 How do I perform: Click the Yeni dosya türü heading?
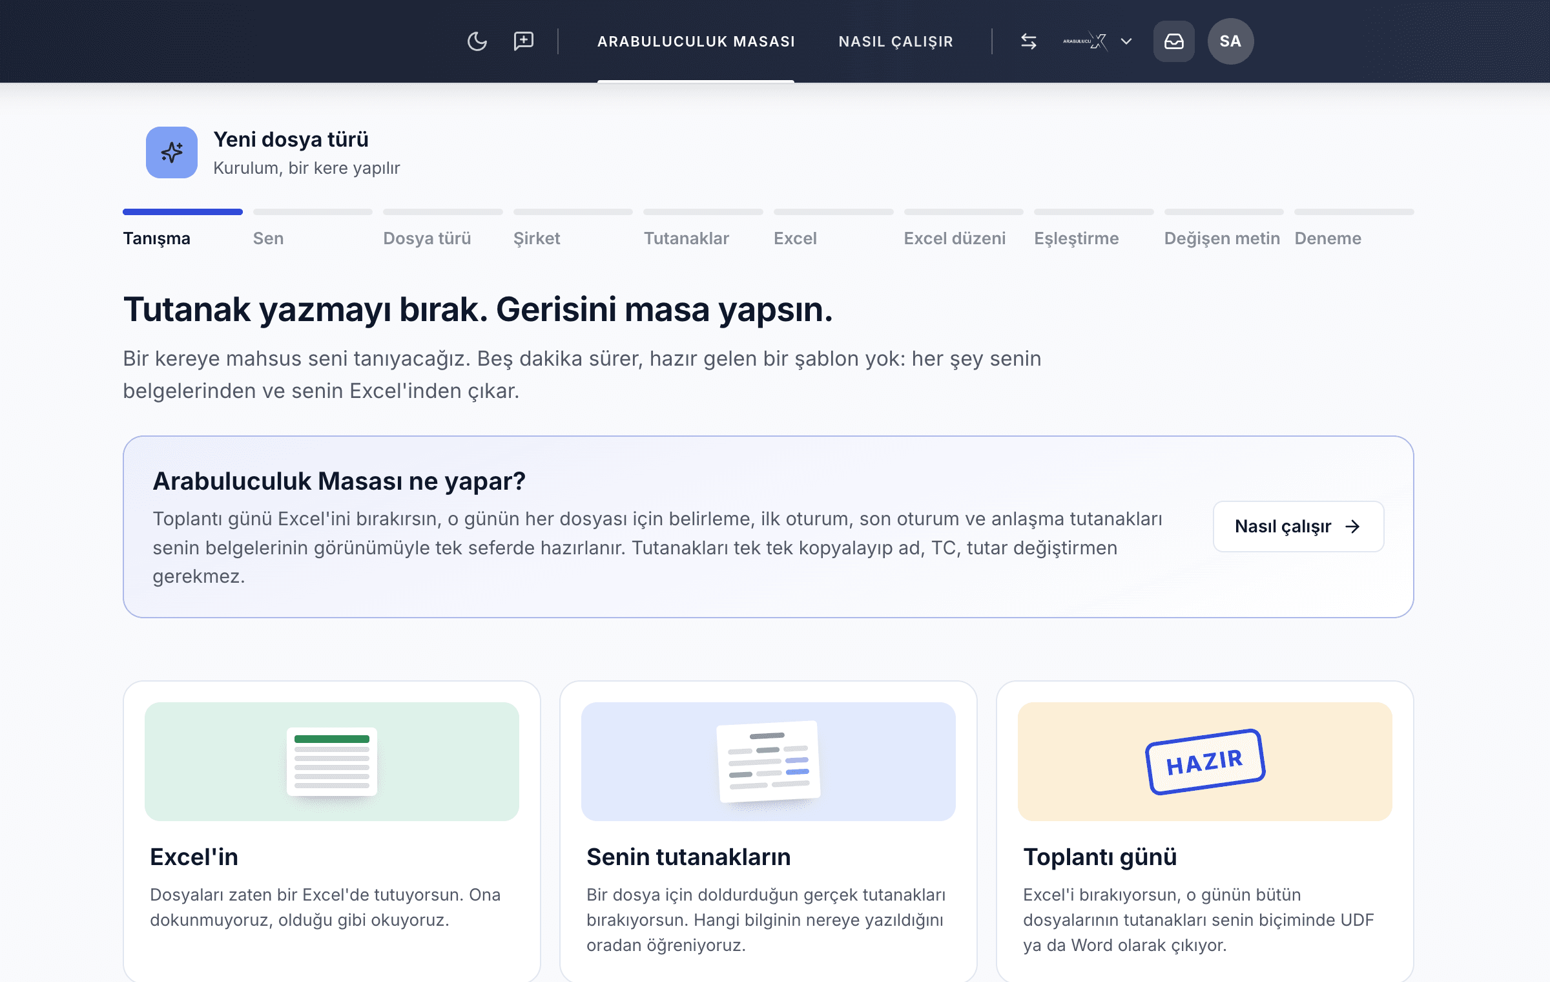point(291,140)
